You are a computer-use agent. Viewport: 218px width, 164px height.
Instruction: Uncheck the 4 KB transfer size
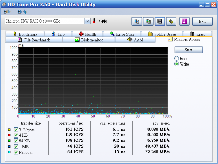16,135
